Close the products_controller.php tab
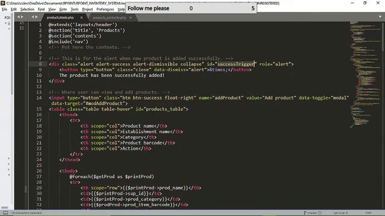385x216 pixels. pos(131,17)
